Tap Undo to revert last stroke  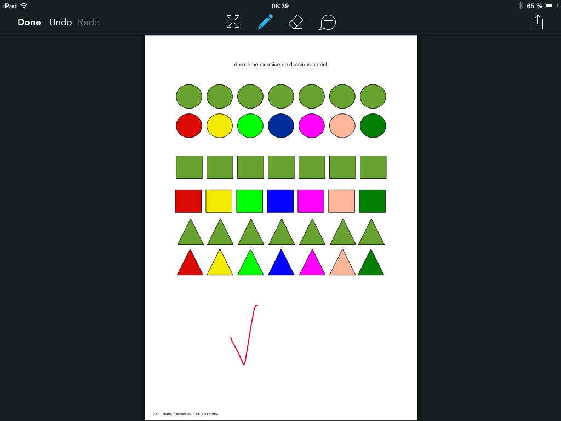point(60,22)
